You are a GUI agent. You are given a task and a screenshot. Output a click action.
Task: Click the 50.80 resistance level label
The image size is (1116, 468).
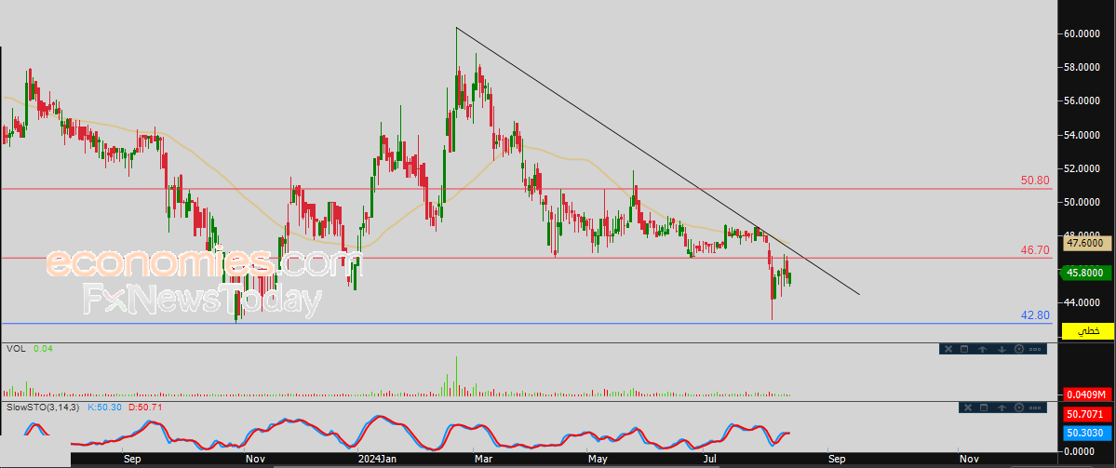pyautogui.click(x=1036, y=181)
